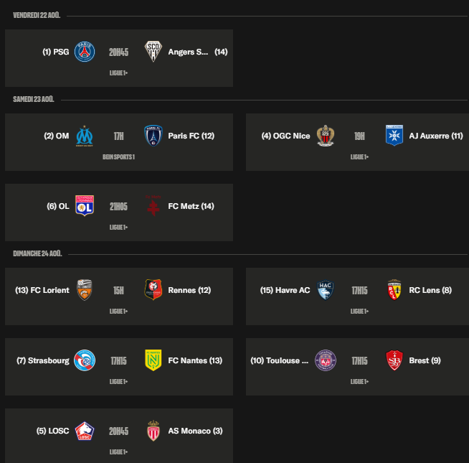Image resolution: width=469 pixels, height=463 pixels.
Task: Click the BEIN SPORTS 1 broadcaster label
Action: (x=119, y=157)
